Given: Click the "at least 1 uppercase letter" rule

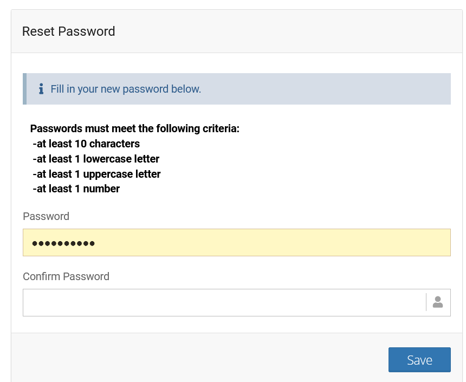Looking at the screenshot, I should coord(97,174).
